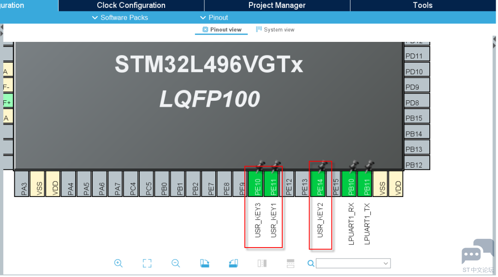This screenshot has height=277, width=498.
Task: Click the pushpin icon above PB11
Action: coord(369,166)
